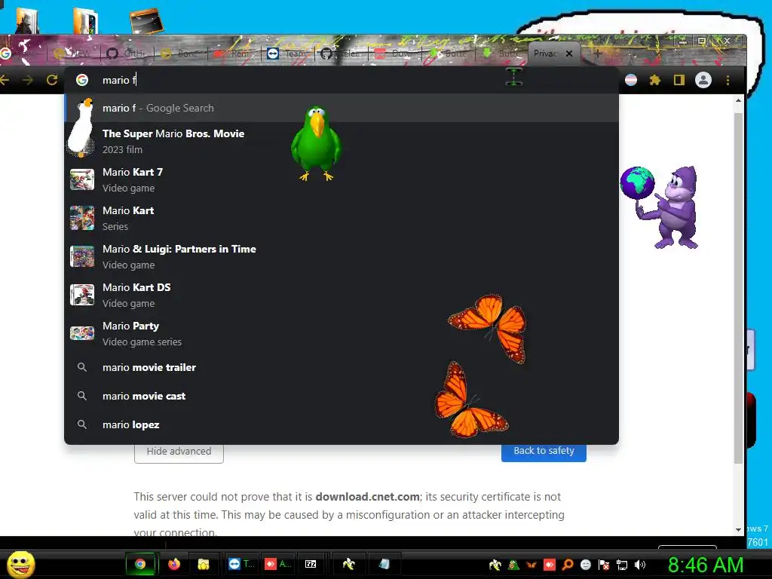This screenshot has height=579, width=772.
Task: Click the scrollbar up arrow
Action: coord(738,100)
